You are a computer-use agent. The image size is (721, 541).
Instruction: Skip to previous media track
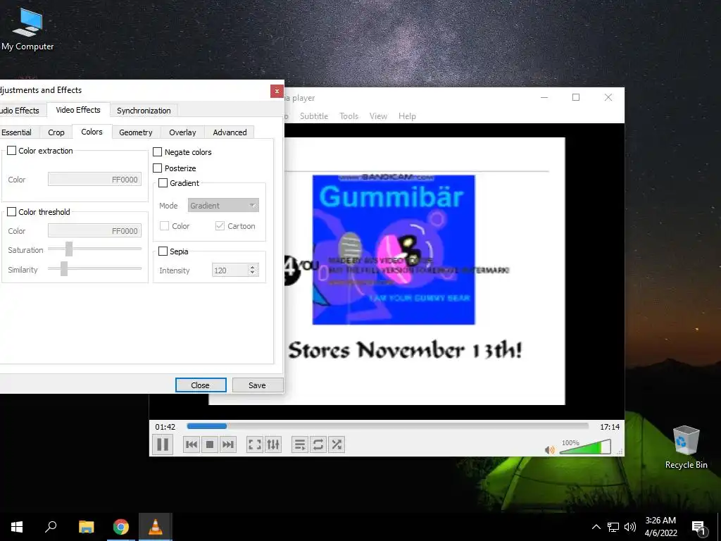point(192,444)
